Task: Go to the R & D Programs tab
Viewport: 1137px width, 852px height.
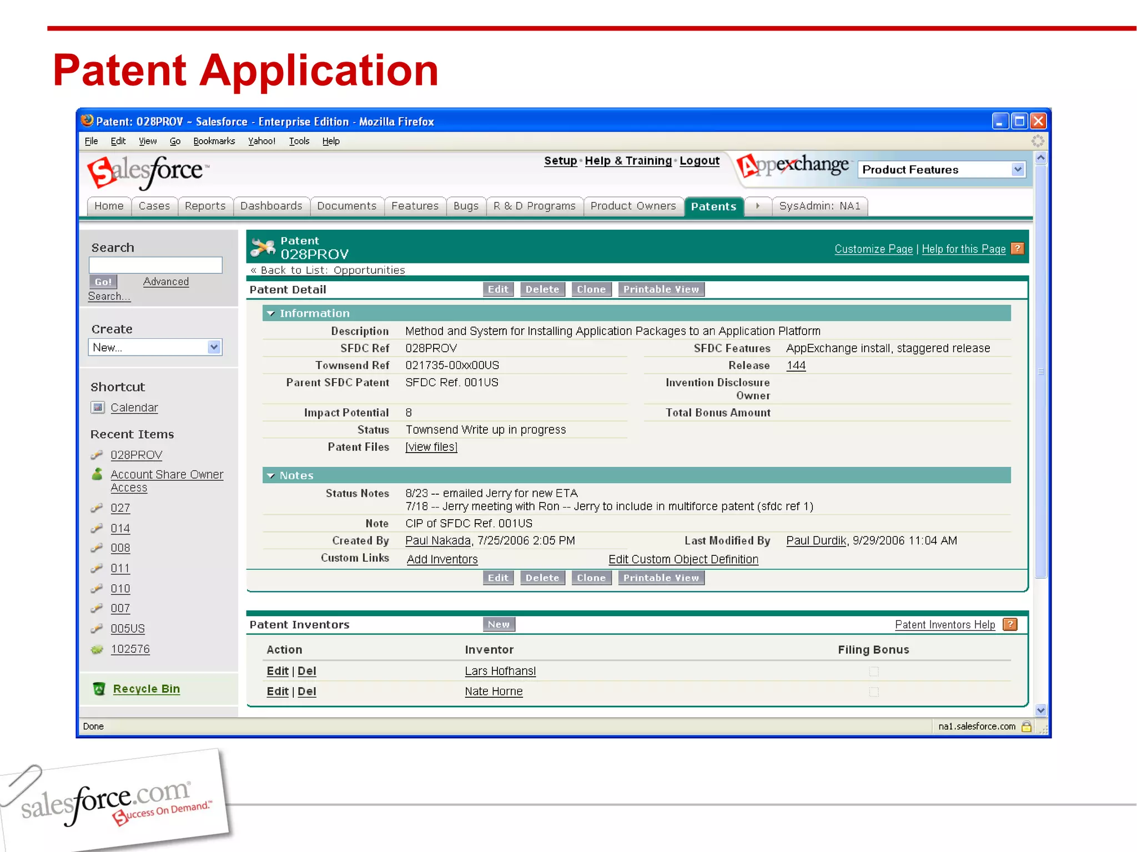Action: pyautogui.click(x=535, y=206)
